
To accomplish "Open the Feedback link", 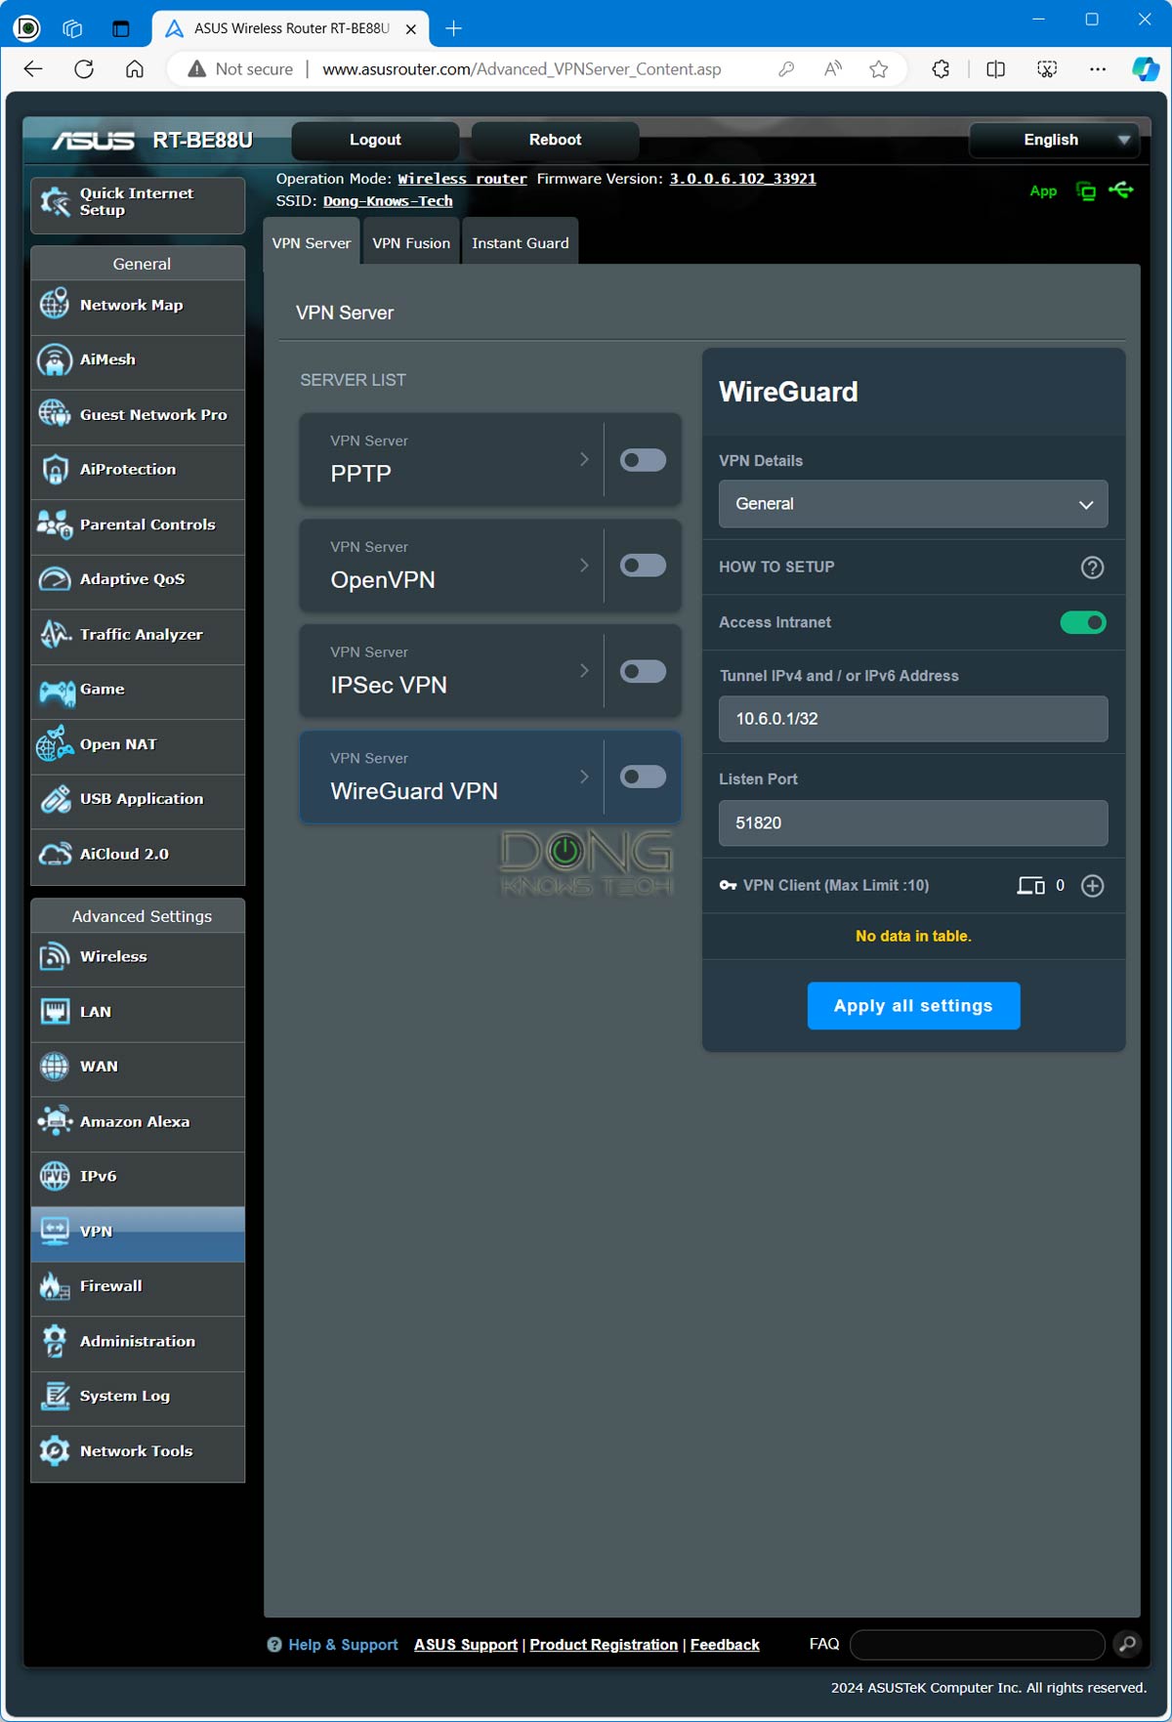I will 725,1645.
